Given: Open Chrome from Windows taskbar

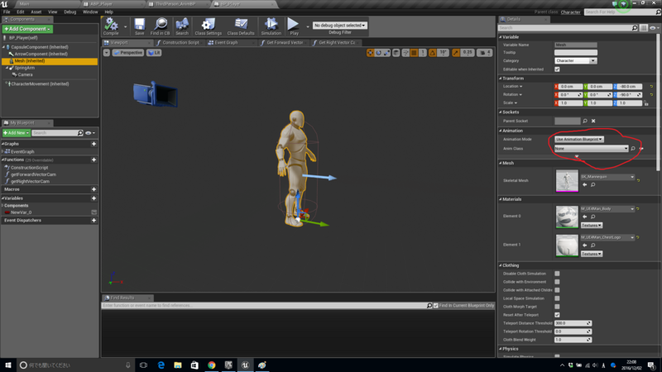Looking at the screenshot, I should pyautogui.click(x=212, y=365).
